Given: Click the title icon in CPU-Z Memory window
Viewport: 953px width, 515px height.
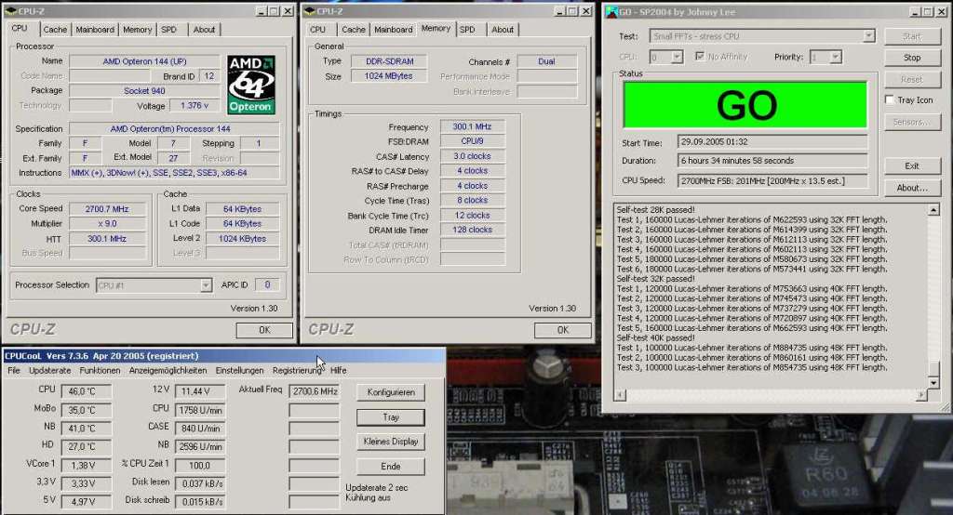Looking at the screenshot, I should click(x=308, y=11).
